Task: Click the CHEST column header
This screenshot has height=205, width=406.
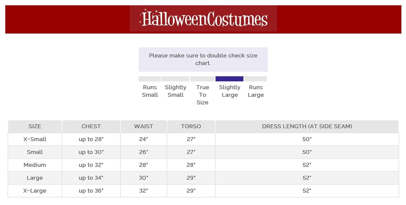Action: coord(91,126)
